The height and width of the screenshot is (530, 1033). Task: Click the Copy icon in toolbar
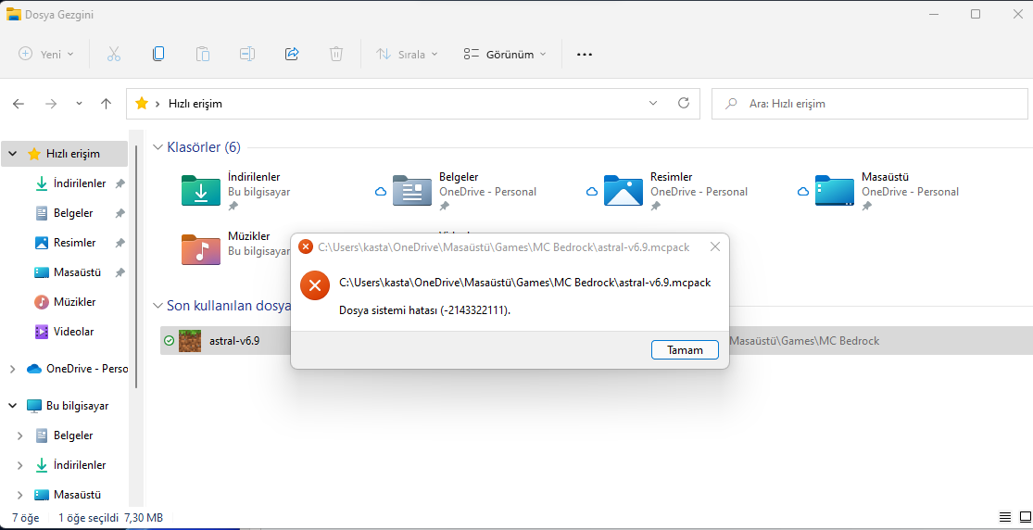[x=158, y=54]
